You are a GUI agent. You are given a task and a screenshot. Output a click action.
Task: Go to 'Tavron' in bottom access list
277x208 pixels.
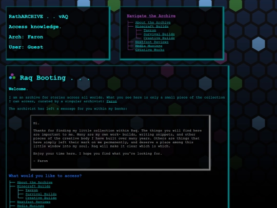(31, 190)
